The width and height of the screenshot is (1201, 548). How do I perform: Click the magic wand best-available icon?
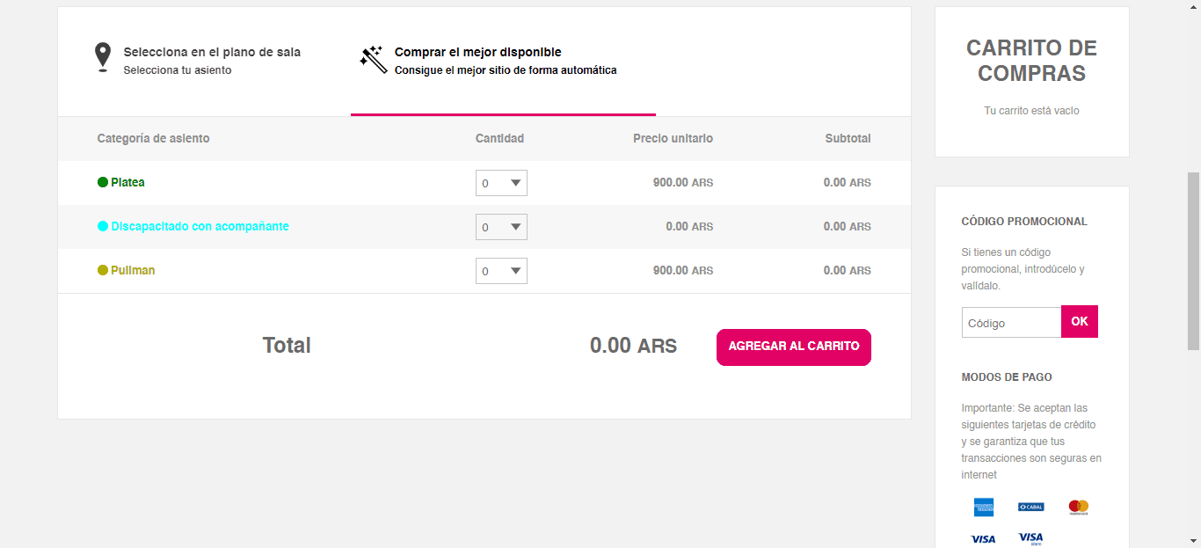[x=373, y=59]
